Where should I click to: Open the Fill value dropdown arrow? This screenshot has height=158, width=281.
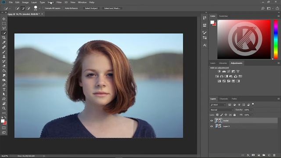252,115
